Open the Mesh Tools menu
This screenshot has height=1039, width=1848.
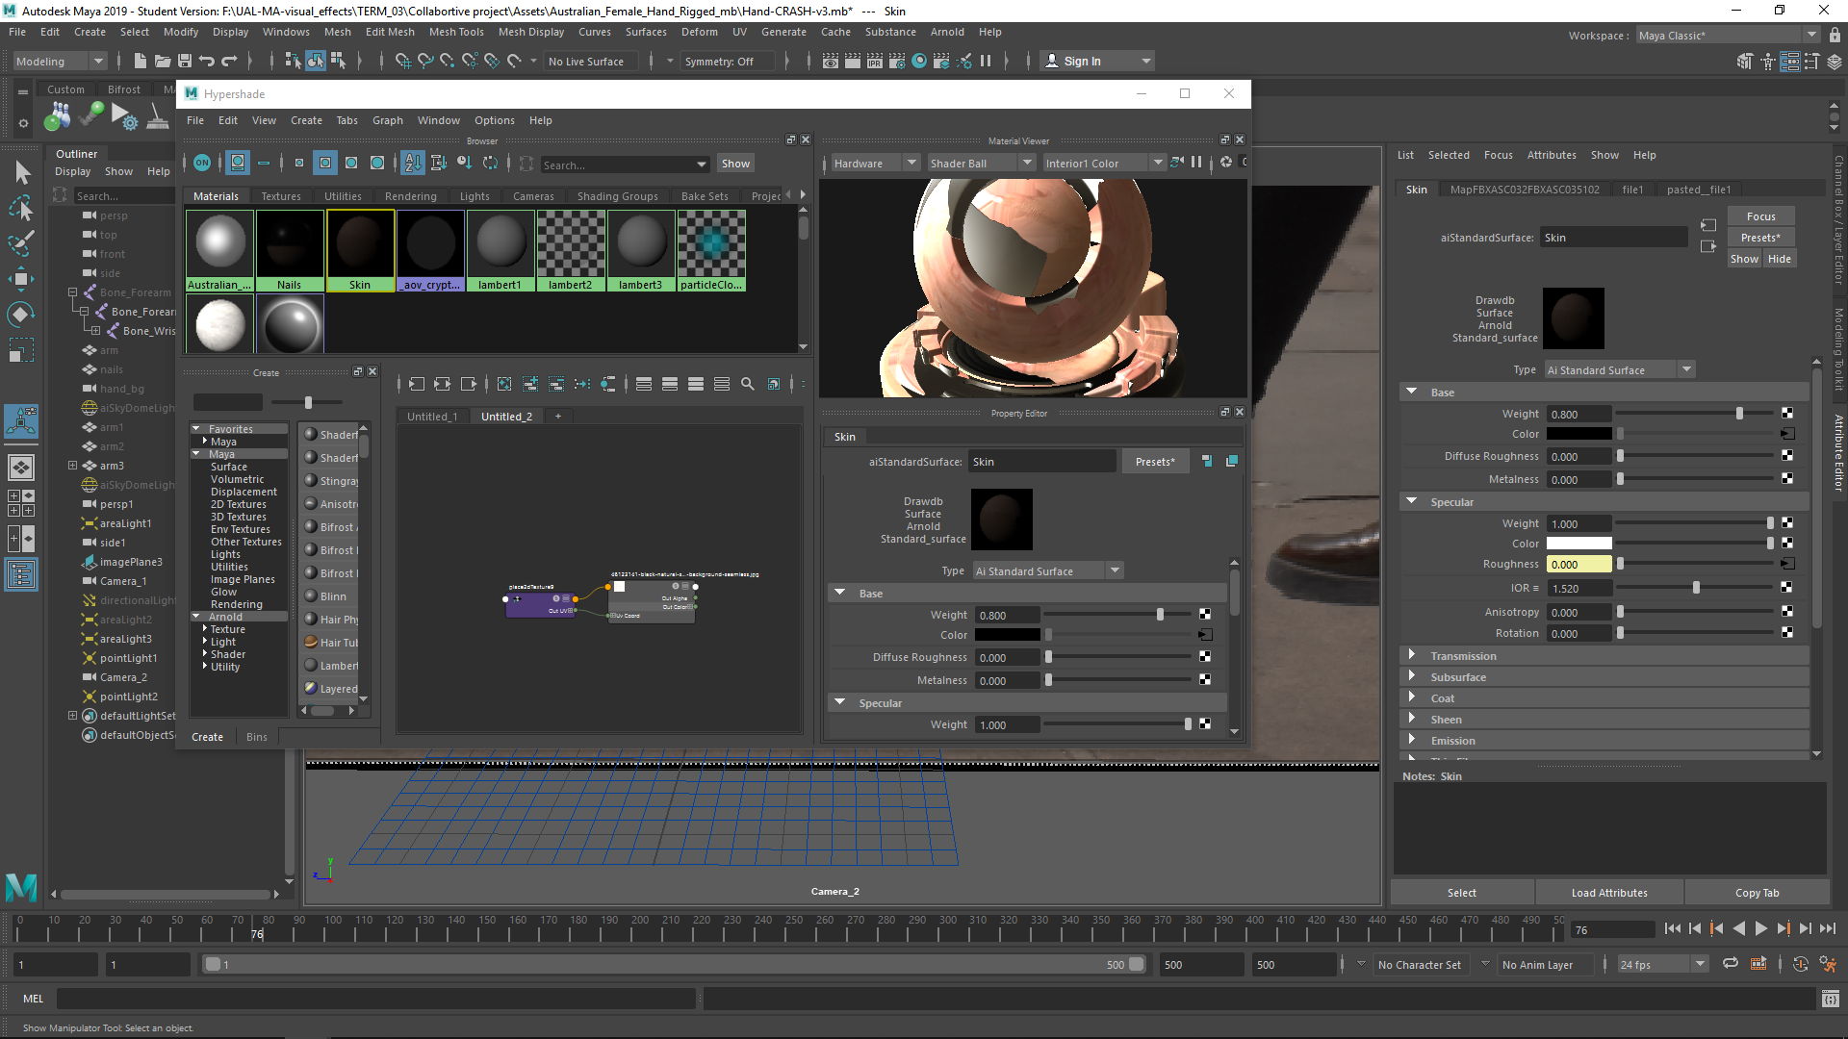tap(456, 32)
